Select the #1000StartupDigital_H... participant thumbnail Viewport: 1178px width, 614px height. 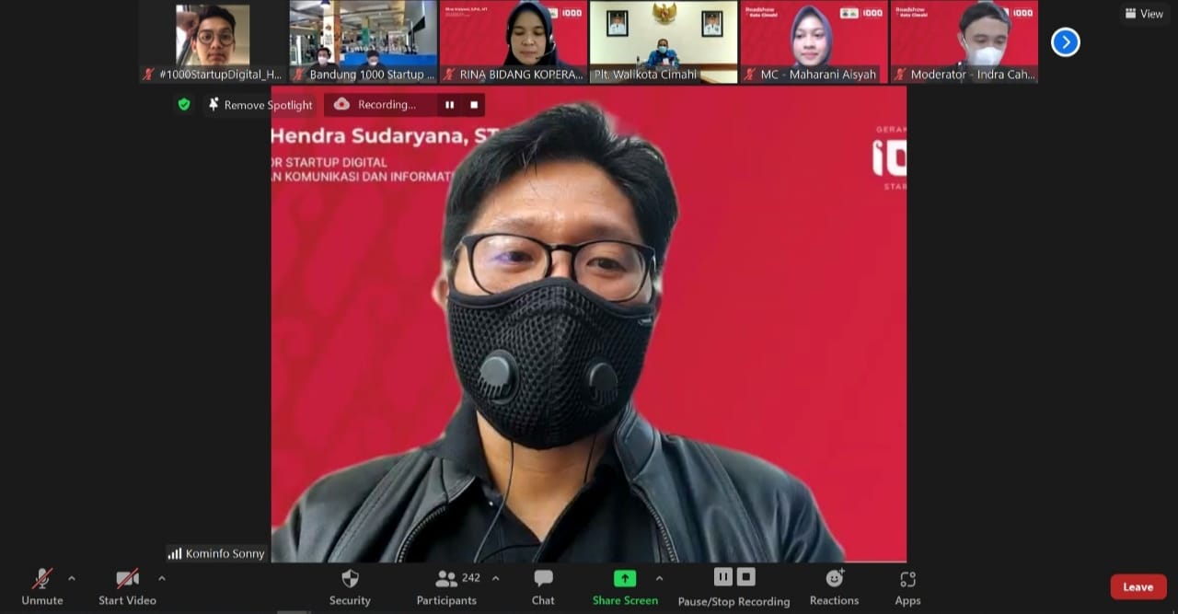click(x=214, y=42)
